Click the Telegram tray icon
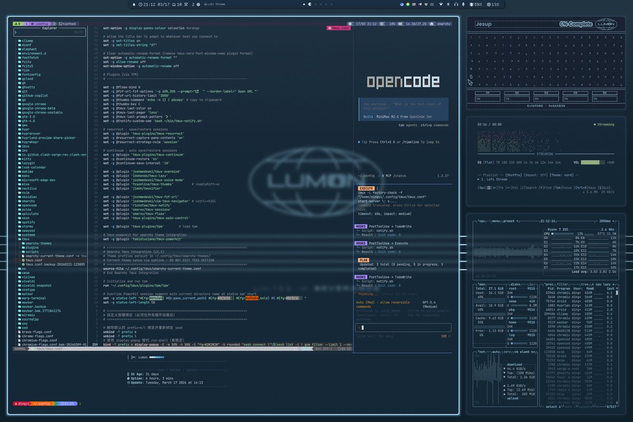 pos(420,4)
